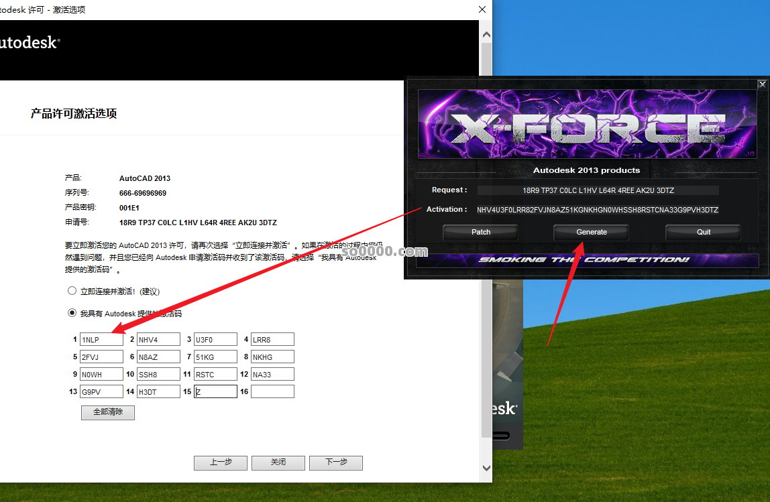Click activation code field 12 with NA33

272,374
